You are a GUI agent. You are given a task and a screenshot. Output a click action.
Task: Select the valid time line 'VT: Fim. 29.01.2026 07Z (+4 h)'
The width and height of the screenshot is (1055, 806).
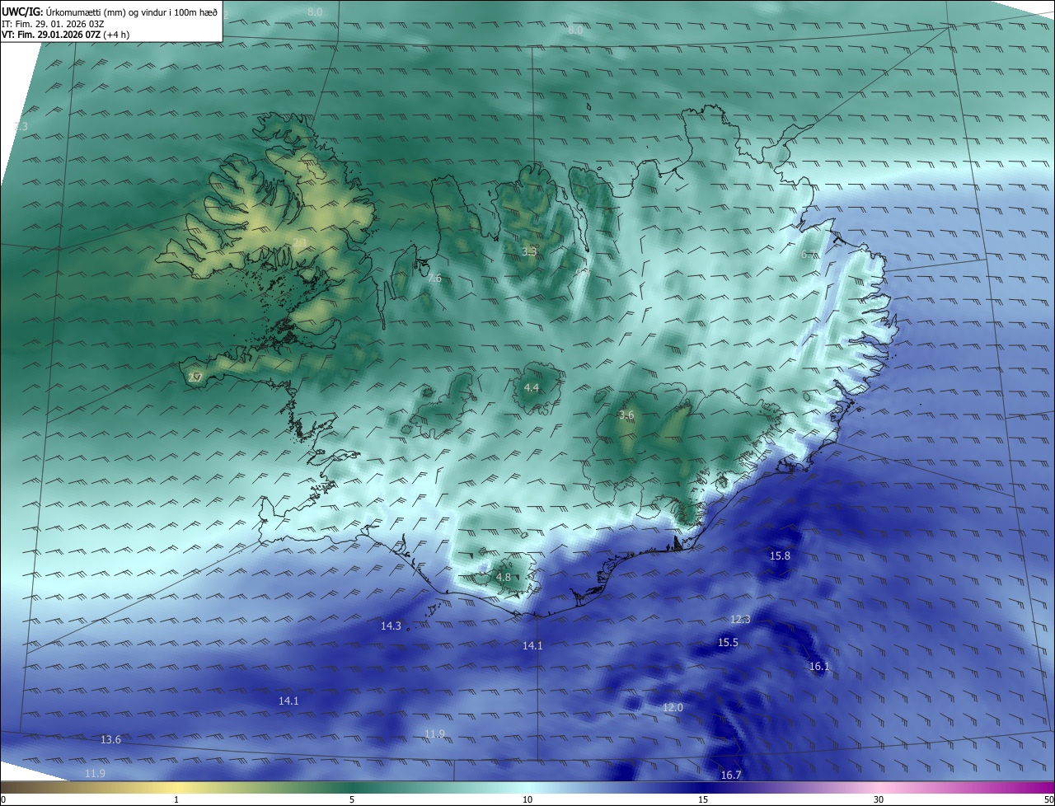click(x=66, y=35)
